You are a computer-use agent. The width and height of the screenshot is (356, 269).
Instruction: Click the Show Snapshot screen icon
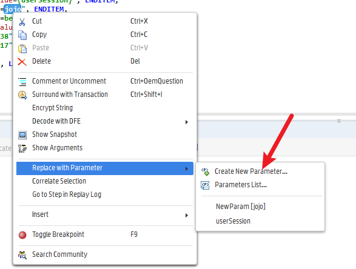click(x=22, y=135)
